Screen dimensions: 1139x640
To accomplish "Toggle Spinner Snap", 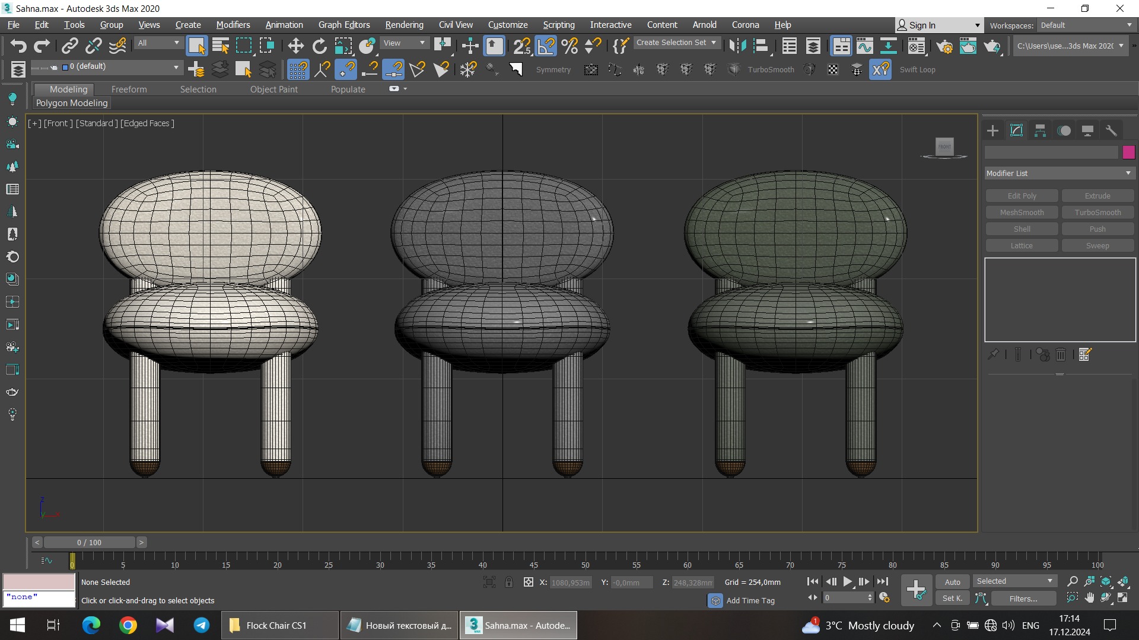I will [x=593, y=46].
